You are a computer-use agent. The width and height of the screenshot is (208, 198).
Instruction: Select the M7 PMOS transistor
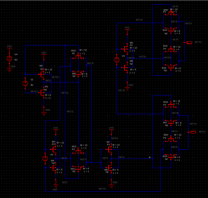pyautogui.click(x=110, y=149)
